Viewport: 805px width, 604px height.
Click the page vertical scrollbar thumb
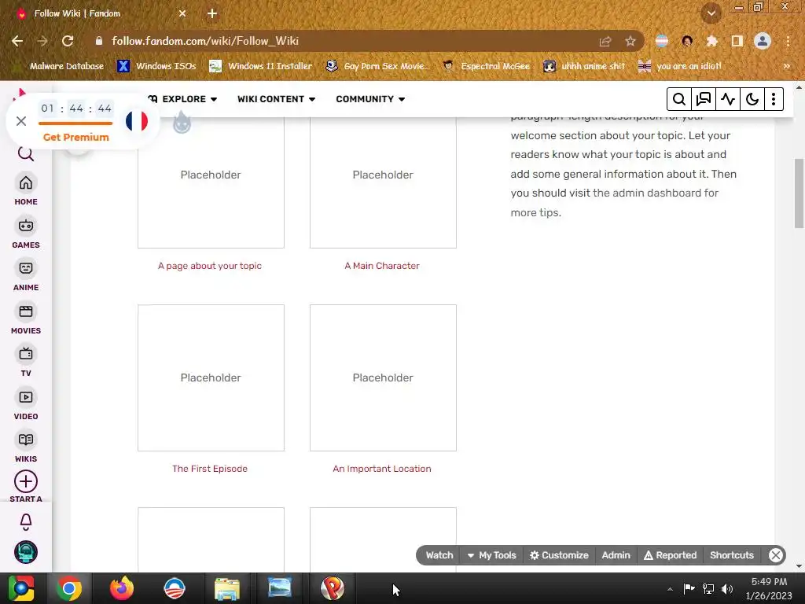(x=799, y=193)
